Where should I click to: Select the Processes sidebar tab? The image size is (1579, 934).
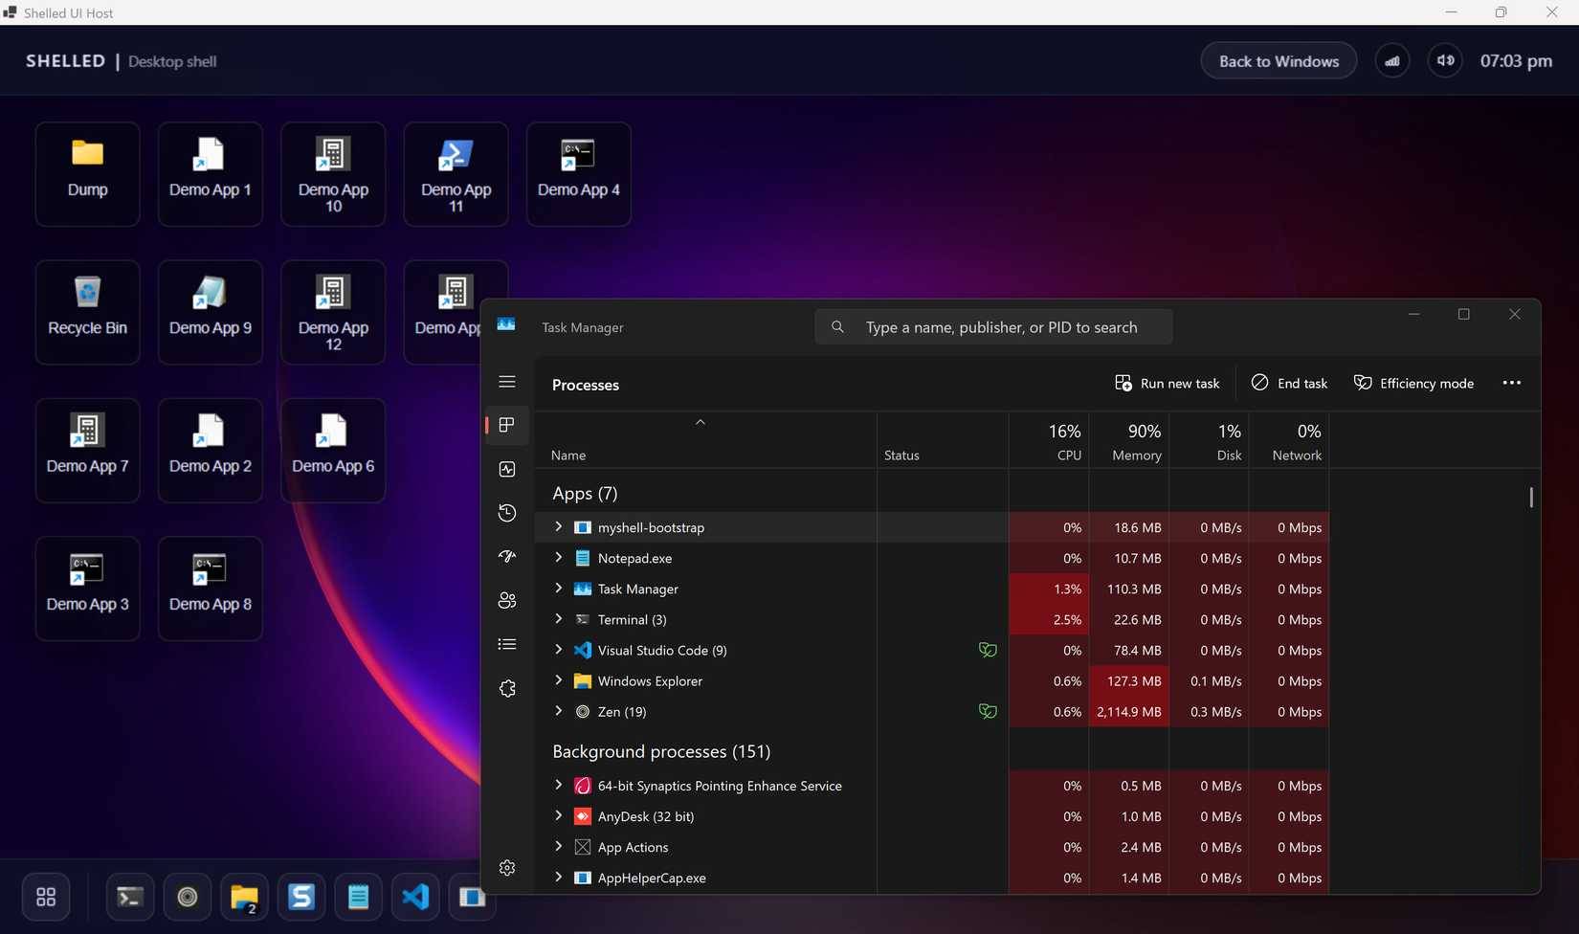point(506,425)
